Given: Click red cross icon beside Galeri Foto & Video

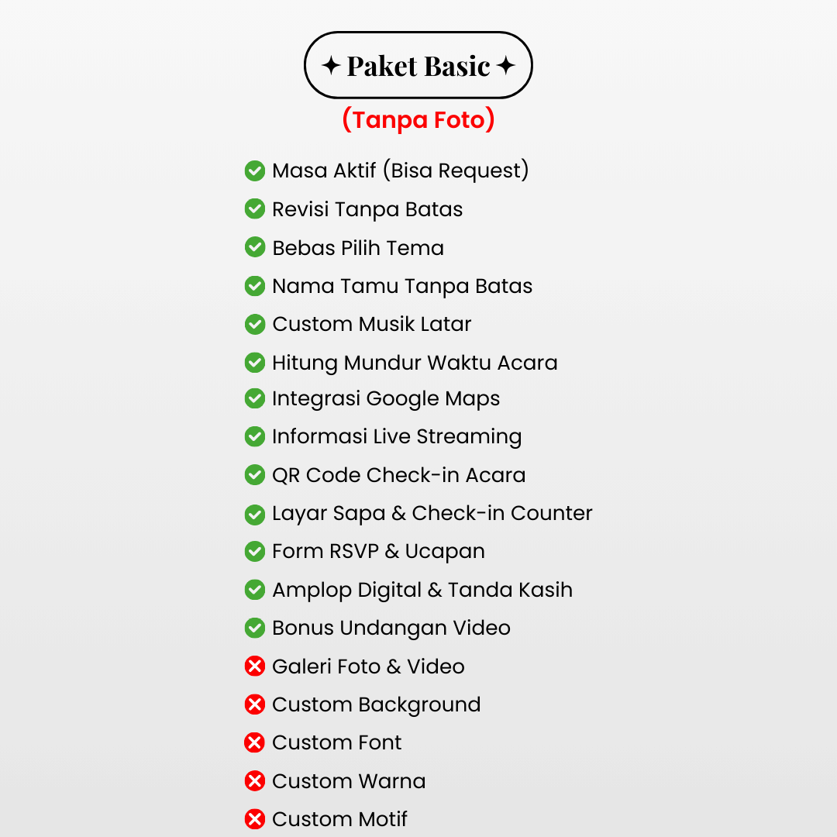Looking at the screenshot, I should coord(255,666).
